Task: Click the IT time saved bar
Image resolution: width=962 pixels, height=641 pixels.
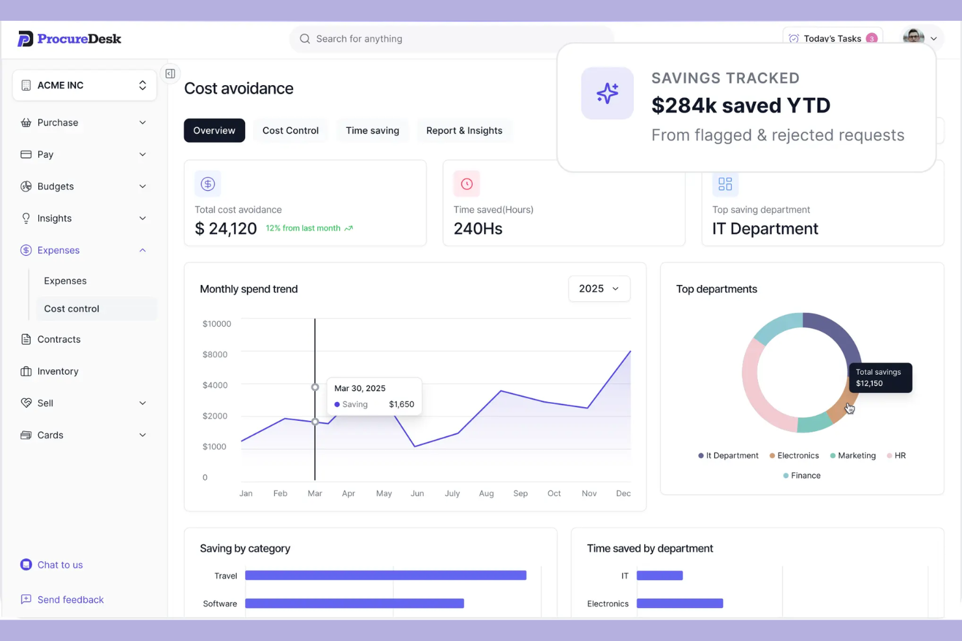Action: pos(660,575)
